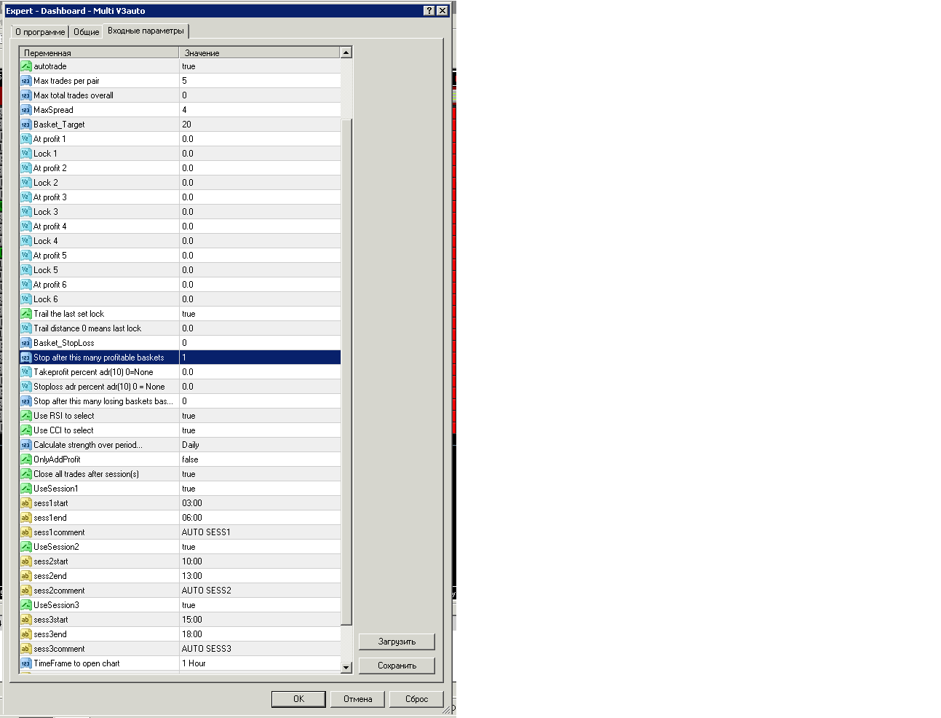The image size is (941, 718).
Task: Confirm settings with the OK button
Action: pos(298,699)
